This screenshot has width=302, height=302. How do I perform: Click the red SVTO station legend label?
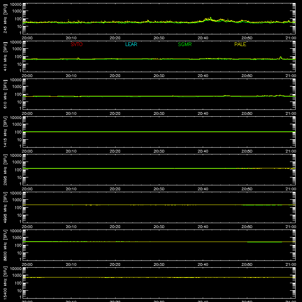point(77,44)
